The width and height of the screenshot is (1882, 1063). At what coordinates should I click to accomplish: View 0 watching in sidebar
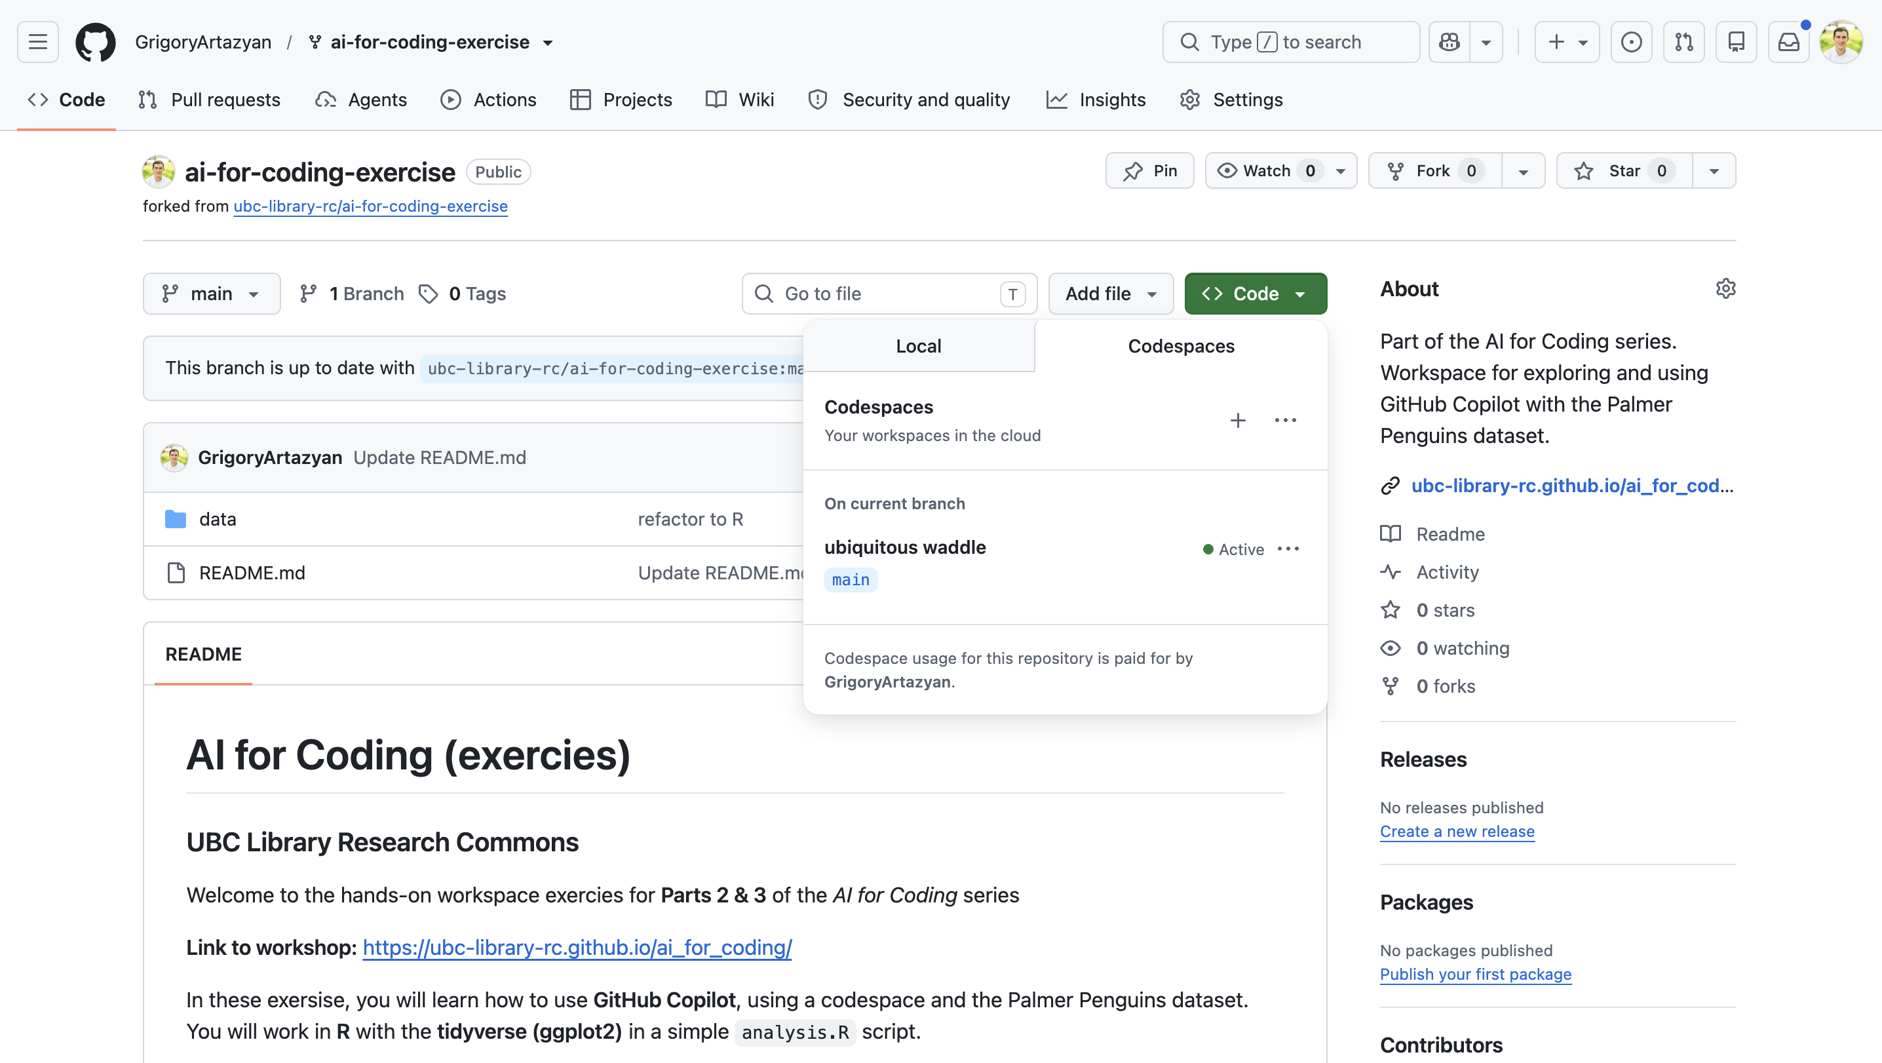click(x=1462, y=648)
